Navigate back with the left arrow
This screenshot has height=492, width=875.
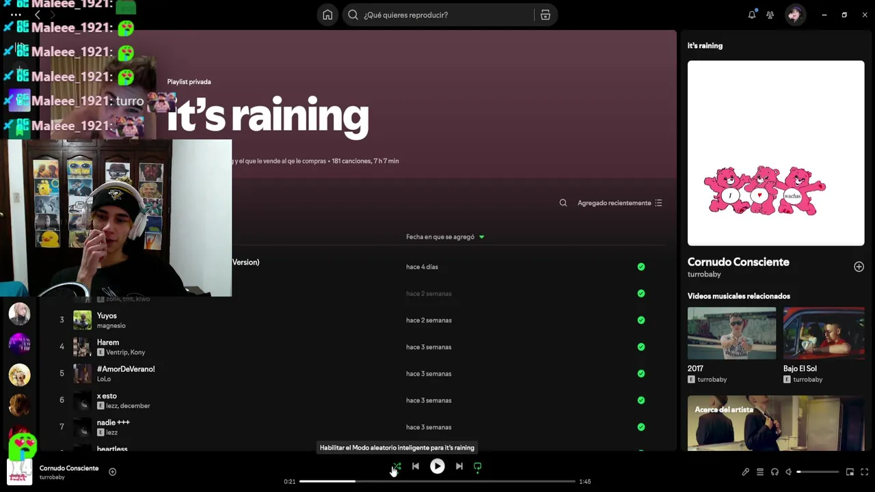38,14
